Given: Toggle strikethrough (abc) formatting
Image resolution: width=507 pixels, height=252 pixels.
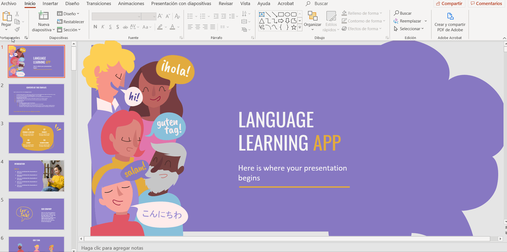Looking at the screenshot, I should pos(125,27).
